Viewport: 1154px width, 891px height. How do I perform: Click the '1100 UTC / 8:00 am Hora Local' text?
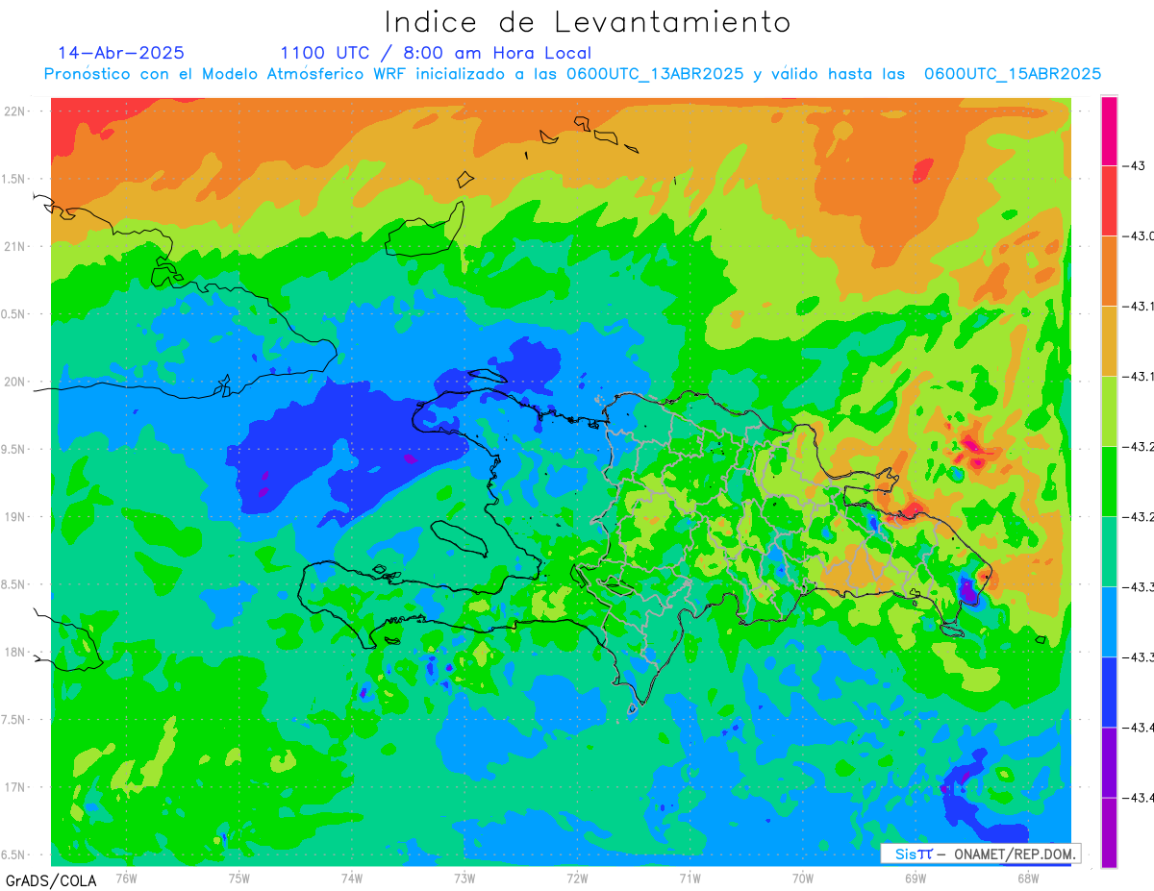pos(436,54)
